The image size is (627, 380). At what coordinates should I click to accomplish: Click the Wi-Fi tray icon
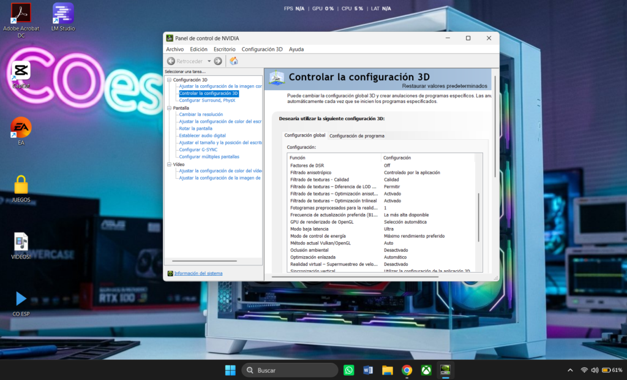click(x=584, y=370)
